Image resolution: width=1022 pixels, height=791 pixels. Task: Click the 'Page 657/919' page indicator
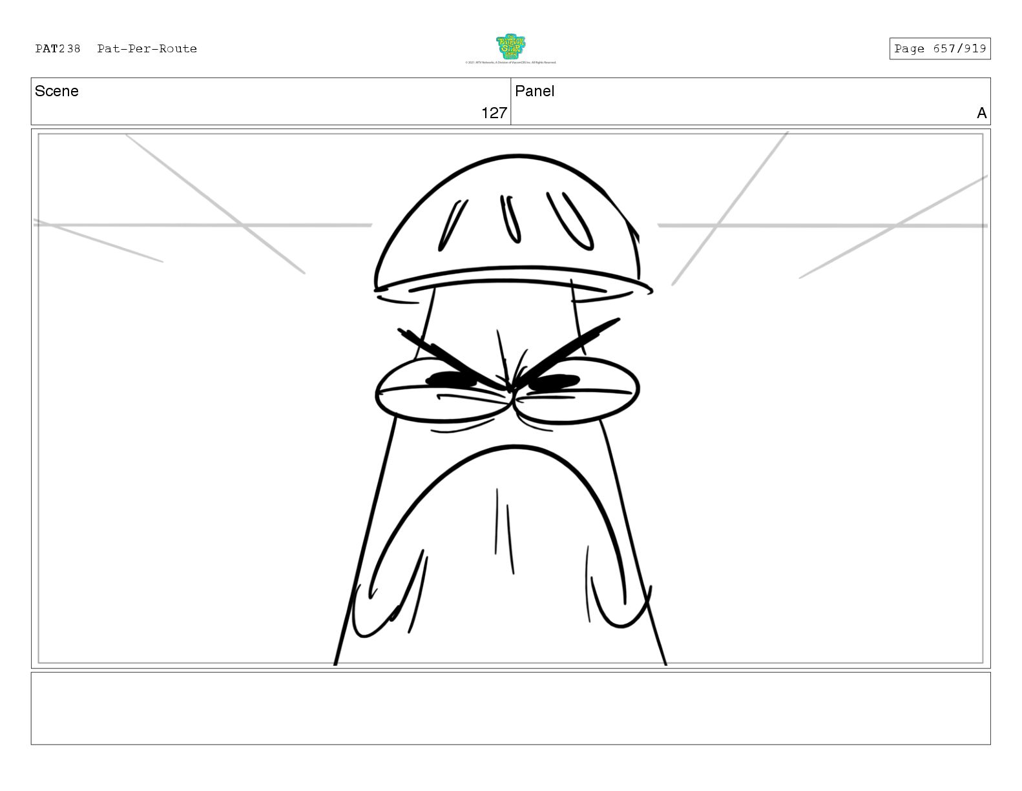(940, 48)
